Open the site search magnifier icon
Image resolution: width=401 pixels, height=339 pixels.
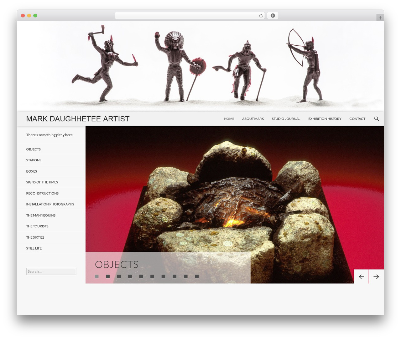(x=376, y=119)
